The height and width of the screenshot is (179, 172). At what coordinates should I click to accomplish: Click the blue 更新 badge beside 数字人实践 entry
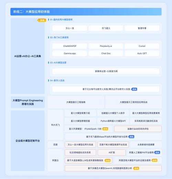[134, 89]
